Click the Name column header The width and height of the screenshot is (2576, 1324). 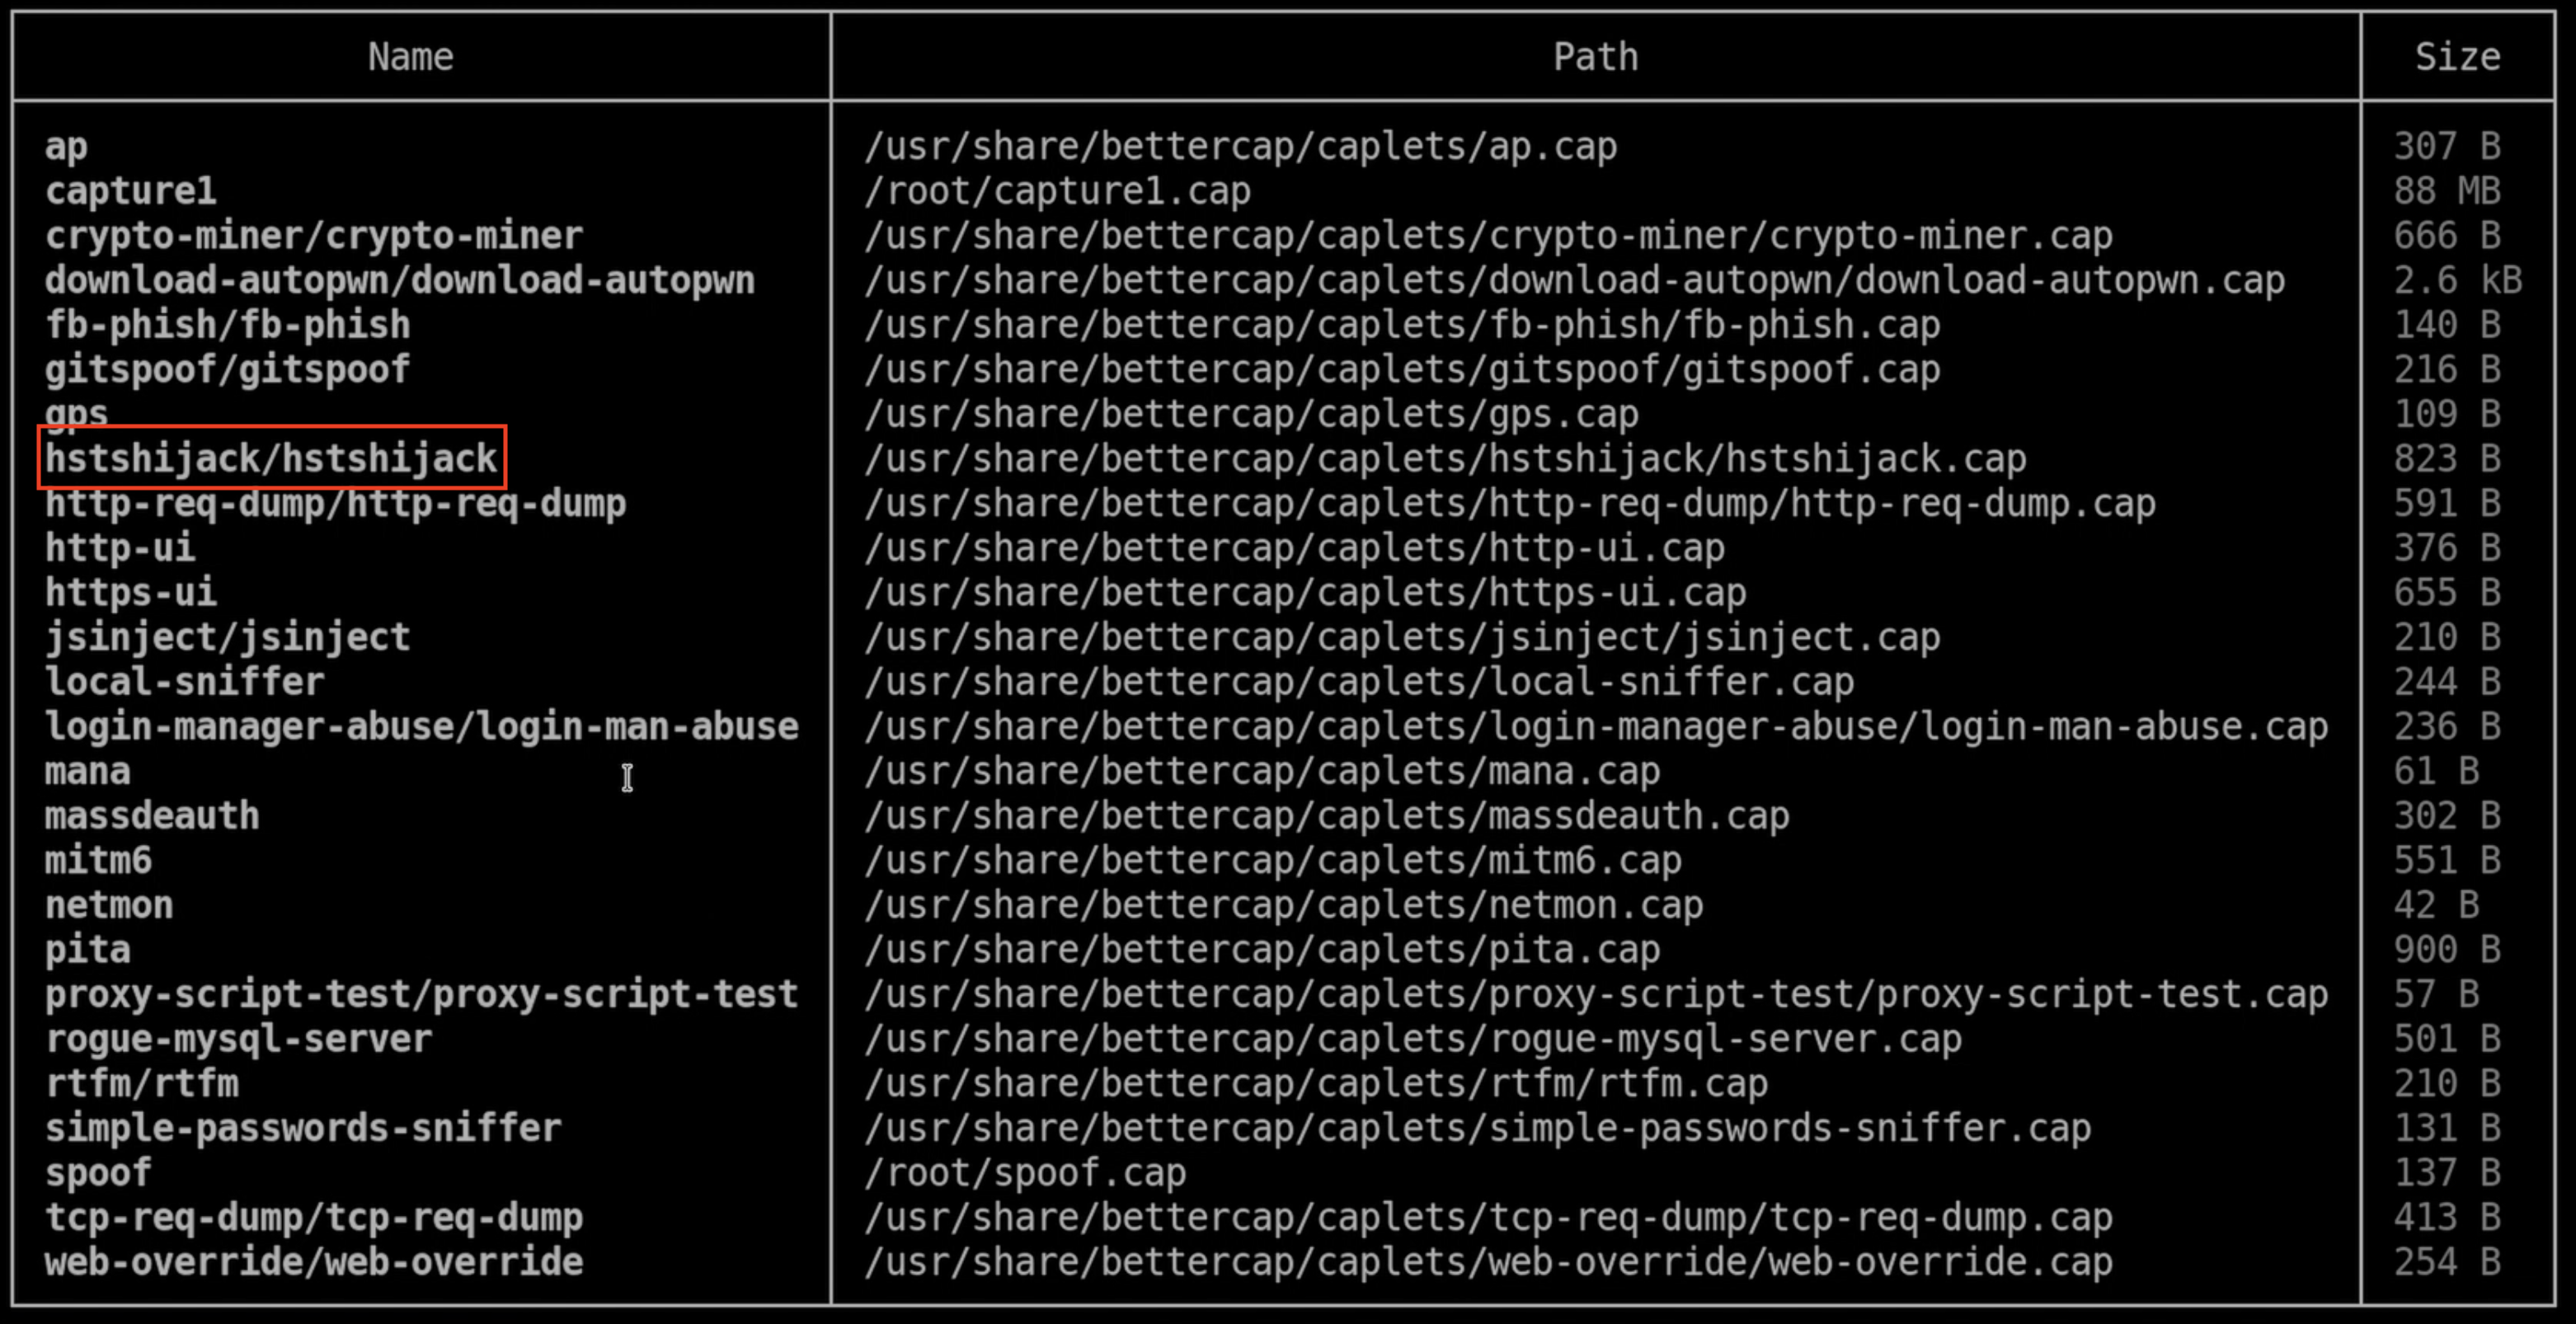point(410,57)
